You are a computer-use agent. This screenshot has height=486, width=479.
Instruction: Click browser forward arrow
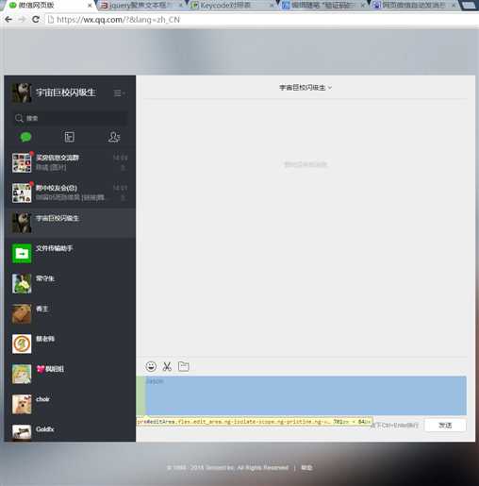click(22, 20)
